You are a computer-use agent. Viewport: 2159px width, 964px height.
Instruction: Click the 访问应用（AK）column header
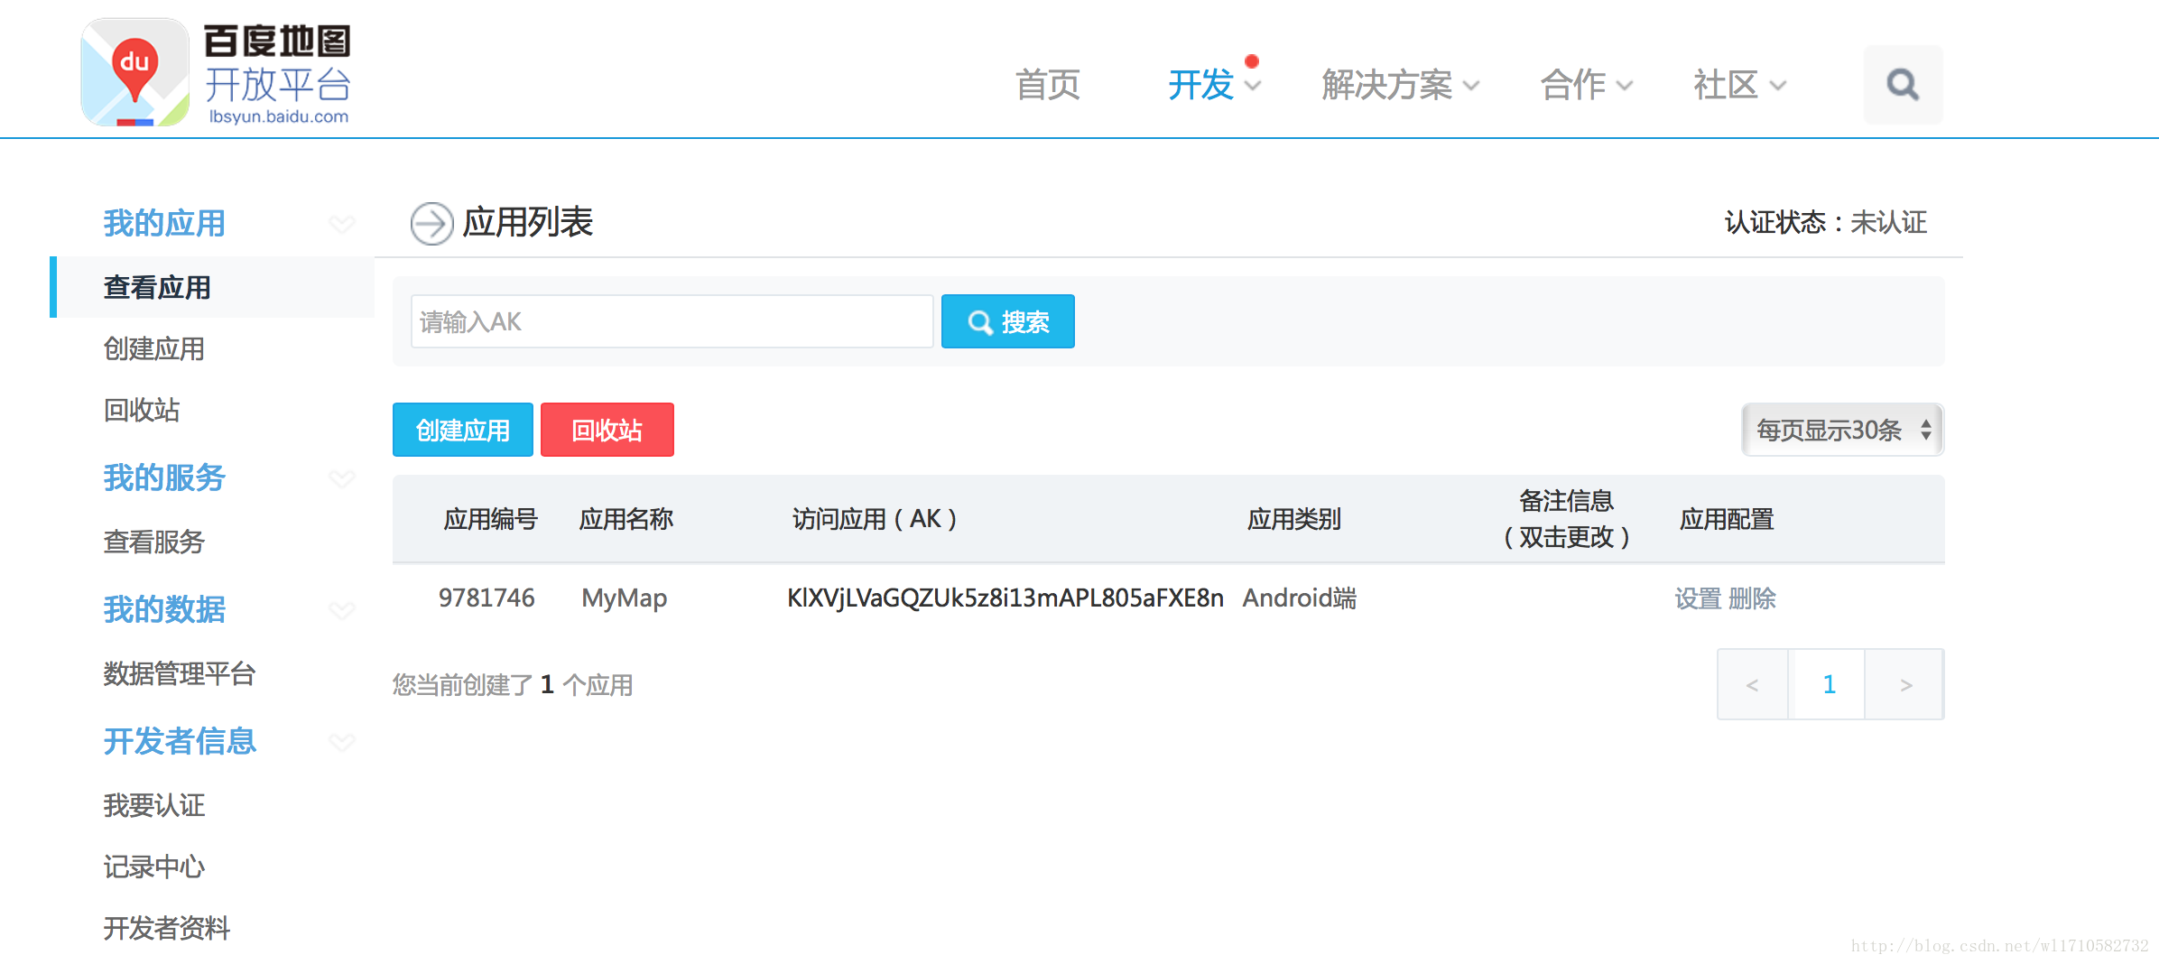tap(874, 519)
